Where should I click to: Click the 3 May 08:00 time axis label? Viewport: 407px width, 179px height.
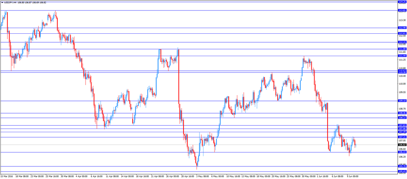203,176
